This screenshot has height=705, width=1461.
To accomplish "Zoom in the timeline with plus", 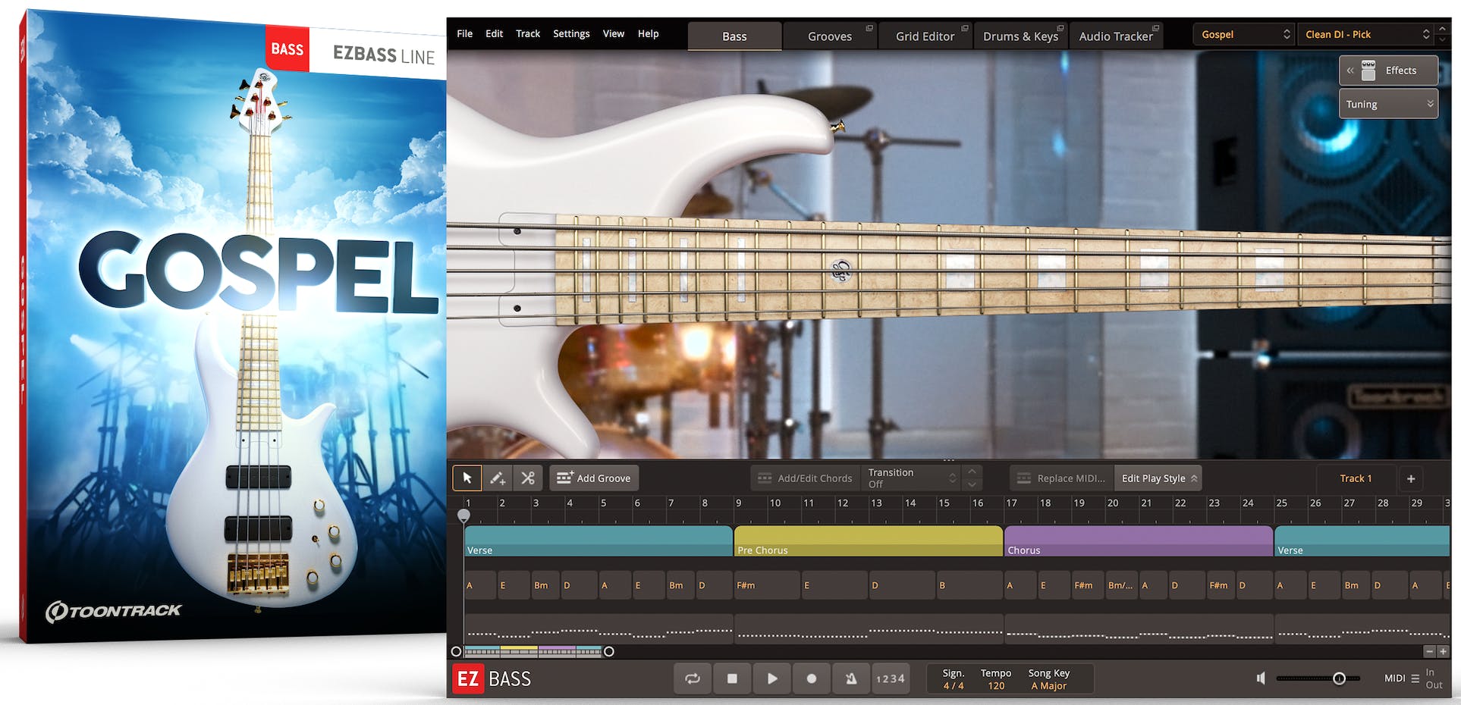I will [1443, 651].
